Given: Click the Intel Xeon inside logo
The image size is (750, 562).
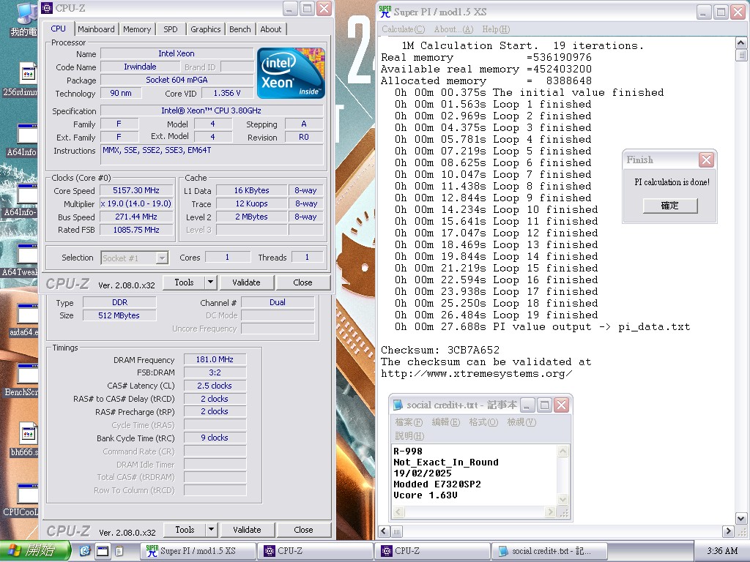Looking at the screenshot, I should (291, 73).
